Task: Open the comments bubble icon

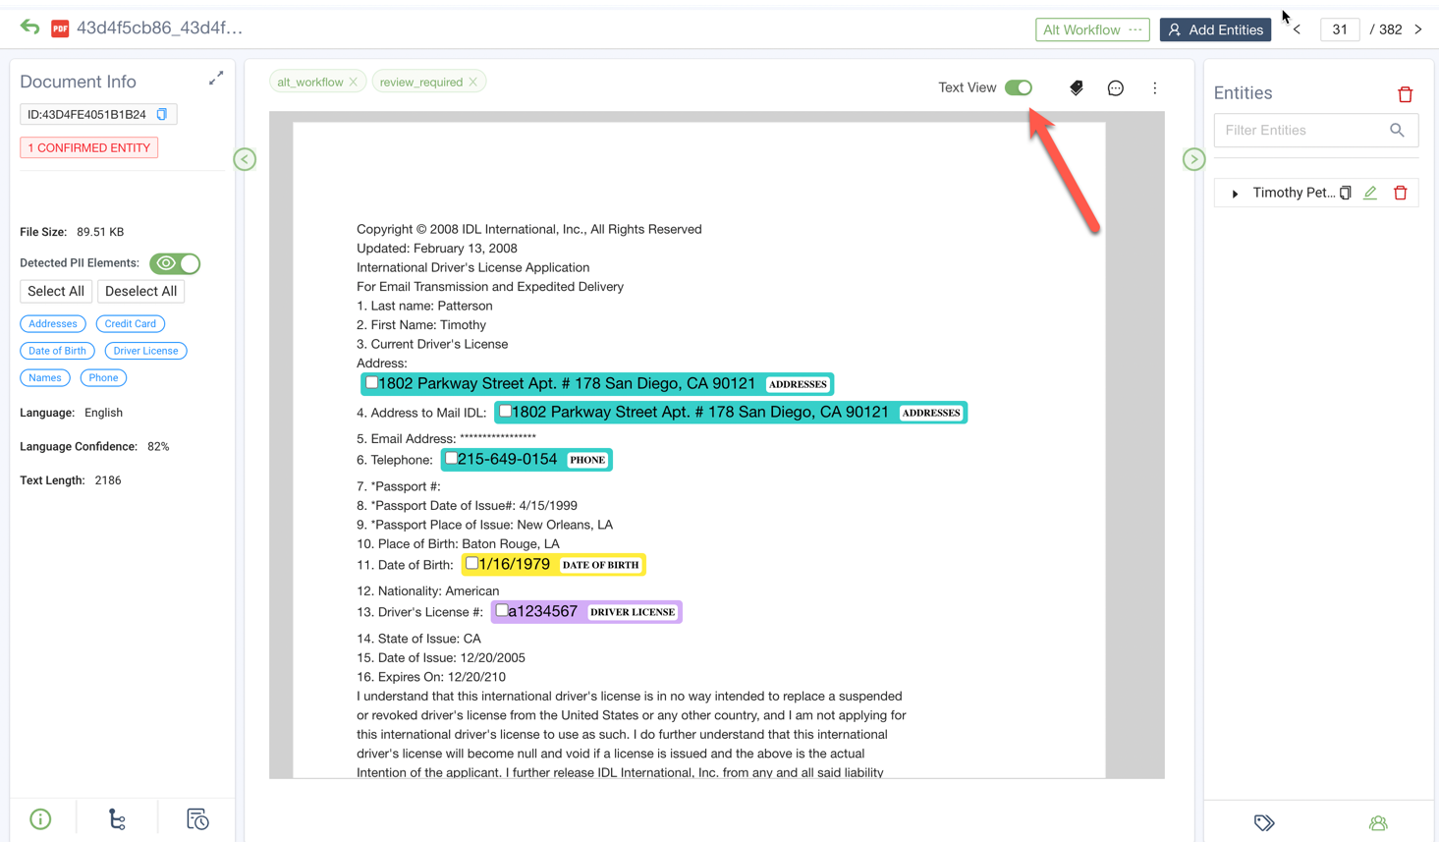Action: pos(1115,88)
